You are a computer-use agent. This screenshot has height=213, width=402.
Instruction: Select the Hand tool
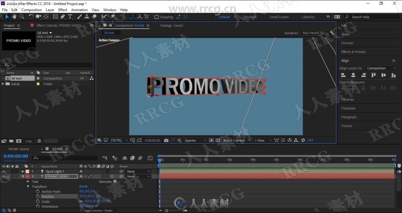pyautogui.click(x=14, y=17)
